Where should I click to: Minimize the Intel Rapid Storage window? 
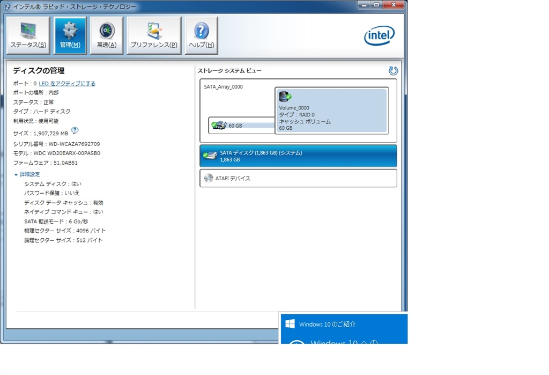click(364, 5)
